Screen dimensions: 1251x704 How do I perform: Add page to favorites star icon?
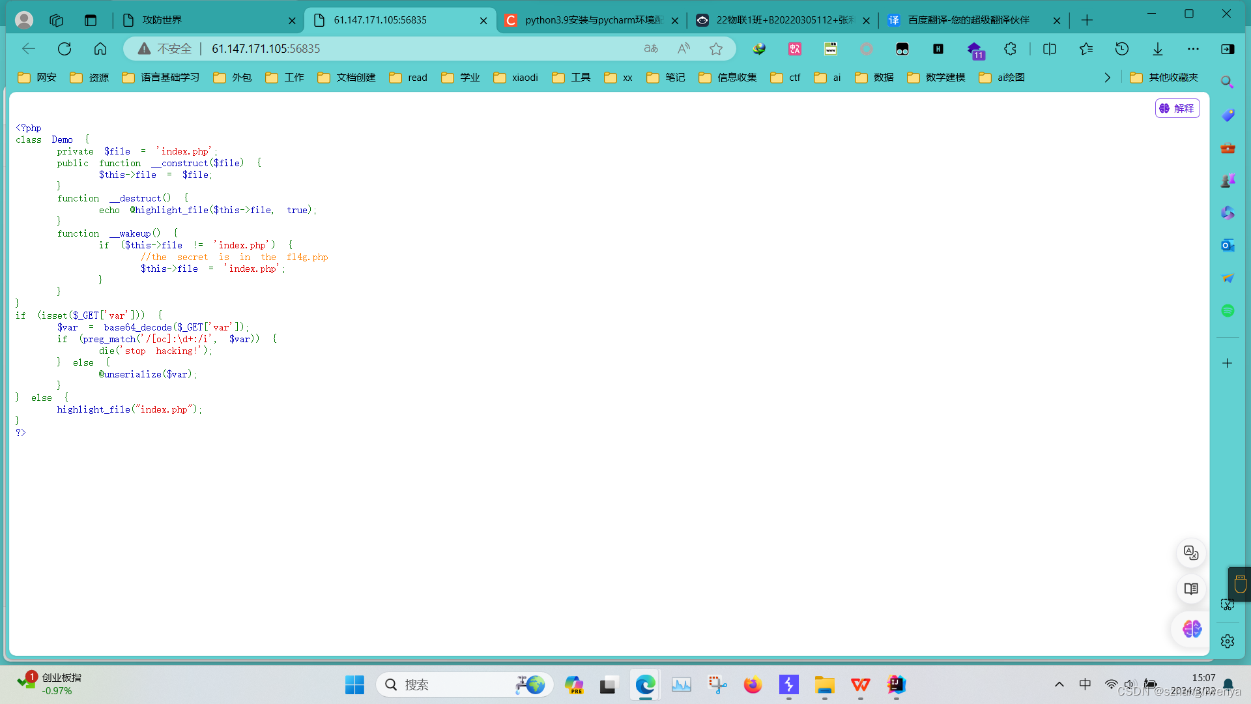pos(716,49)
